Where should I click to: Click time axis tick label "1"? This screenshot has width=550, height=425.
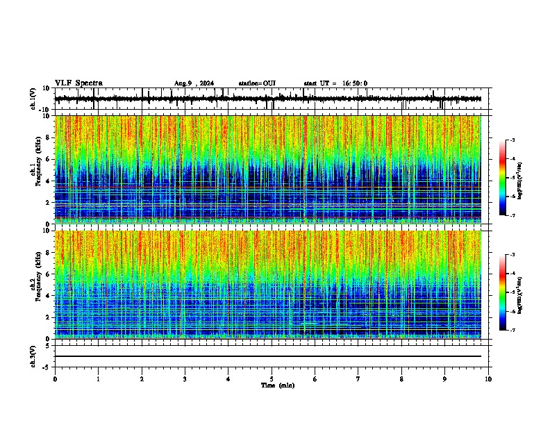[98, 379]
